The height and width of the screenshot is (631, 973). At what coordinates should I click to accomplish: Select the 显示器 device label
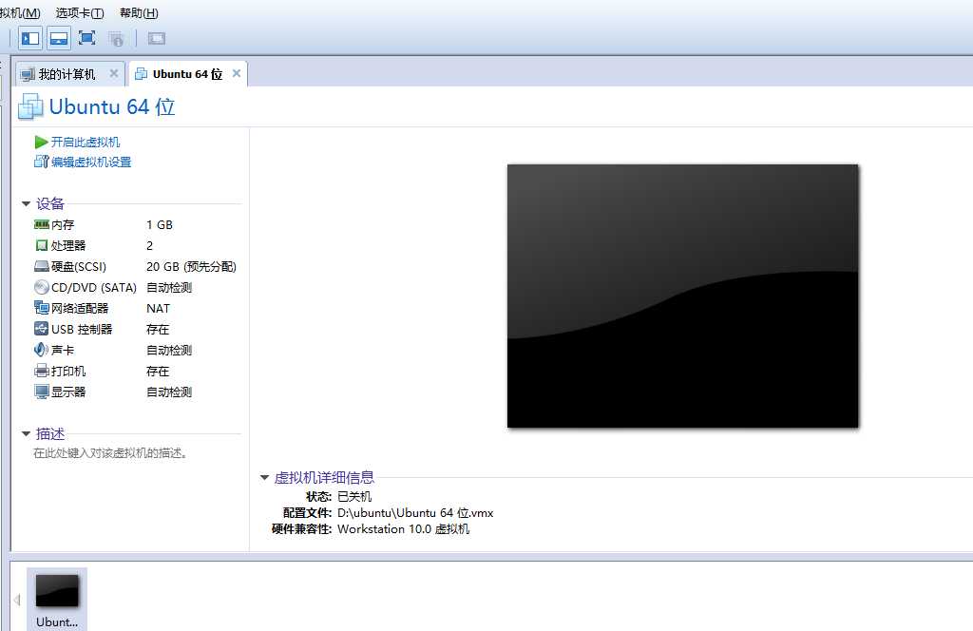(68, 392)
